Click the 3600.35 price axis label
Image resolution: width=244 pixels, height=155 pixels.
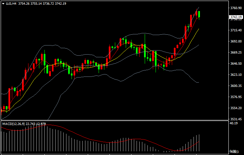236,86
